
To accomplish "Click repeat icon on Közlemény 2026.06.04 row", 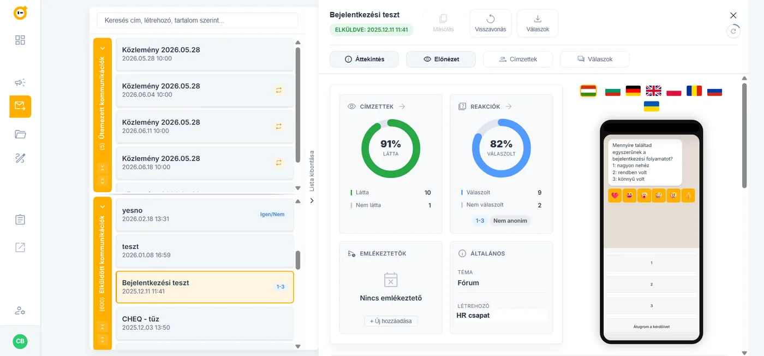I will (x=279, y=90).
